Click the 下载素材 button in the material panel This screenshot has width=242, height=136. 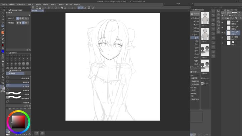click(195, 81)
